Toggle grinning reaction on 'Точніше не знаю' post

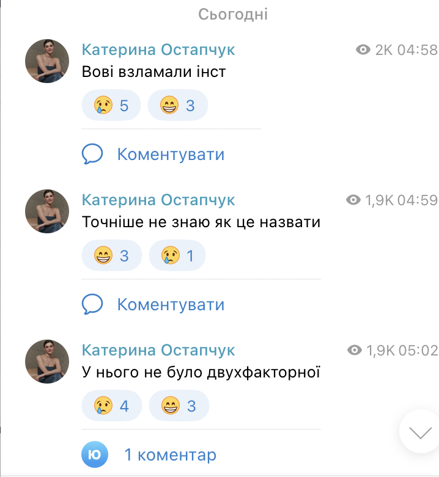111,255
